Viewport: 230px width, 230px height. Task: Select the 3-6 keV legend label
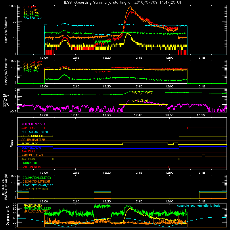30,7
